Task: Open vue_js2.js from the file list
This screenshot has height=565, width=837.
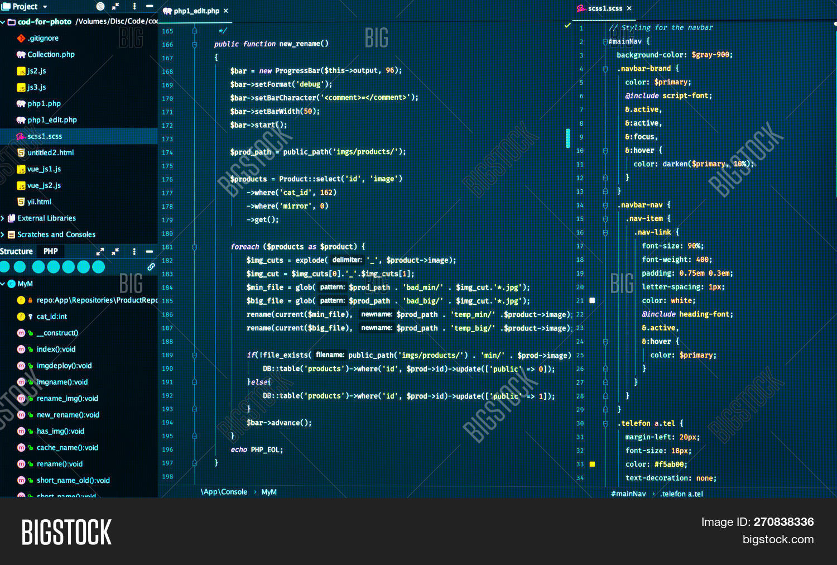Action: click(x=44, y=185)
